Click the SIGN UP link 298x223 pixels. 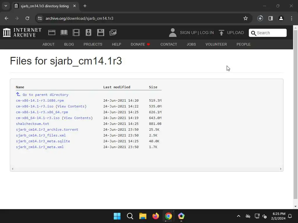pyautogui.click(x=188, y=33)
